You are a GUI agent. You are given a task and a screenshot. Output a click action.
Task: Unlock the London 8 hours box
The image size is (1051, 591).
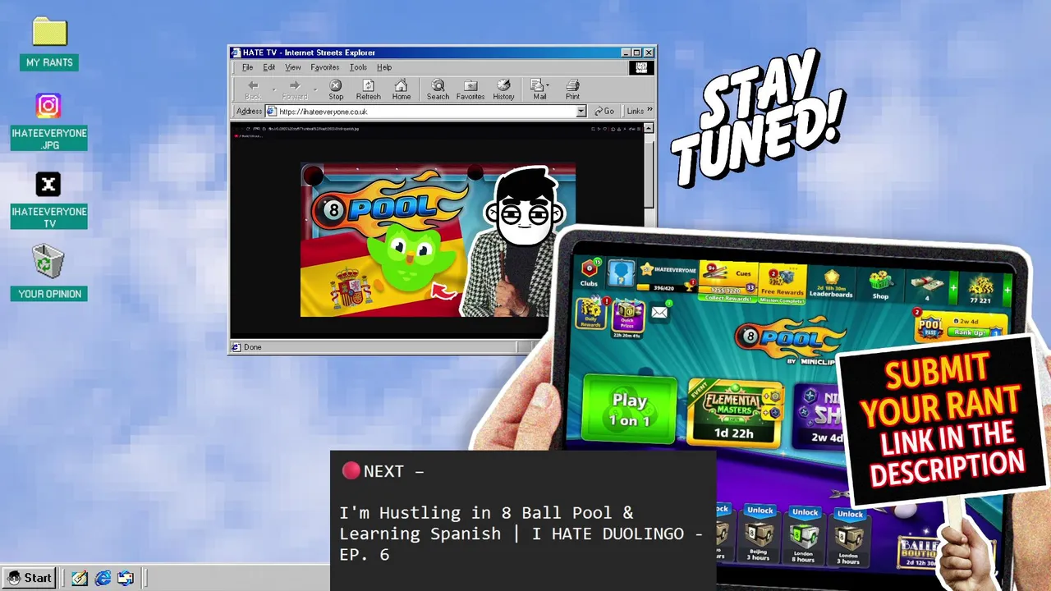coord(804,534)
